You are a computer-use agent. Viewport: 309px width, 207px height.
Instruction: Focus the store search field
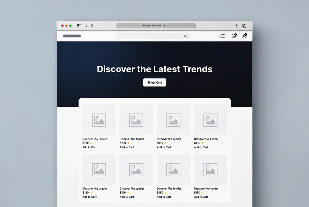point(153,36)
